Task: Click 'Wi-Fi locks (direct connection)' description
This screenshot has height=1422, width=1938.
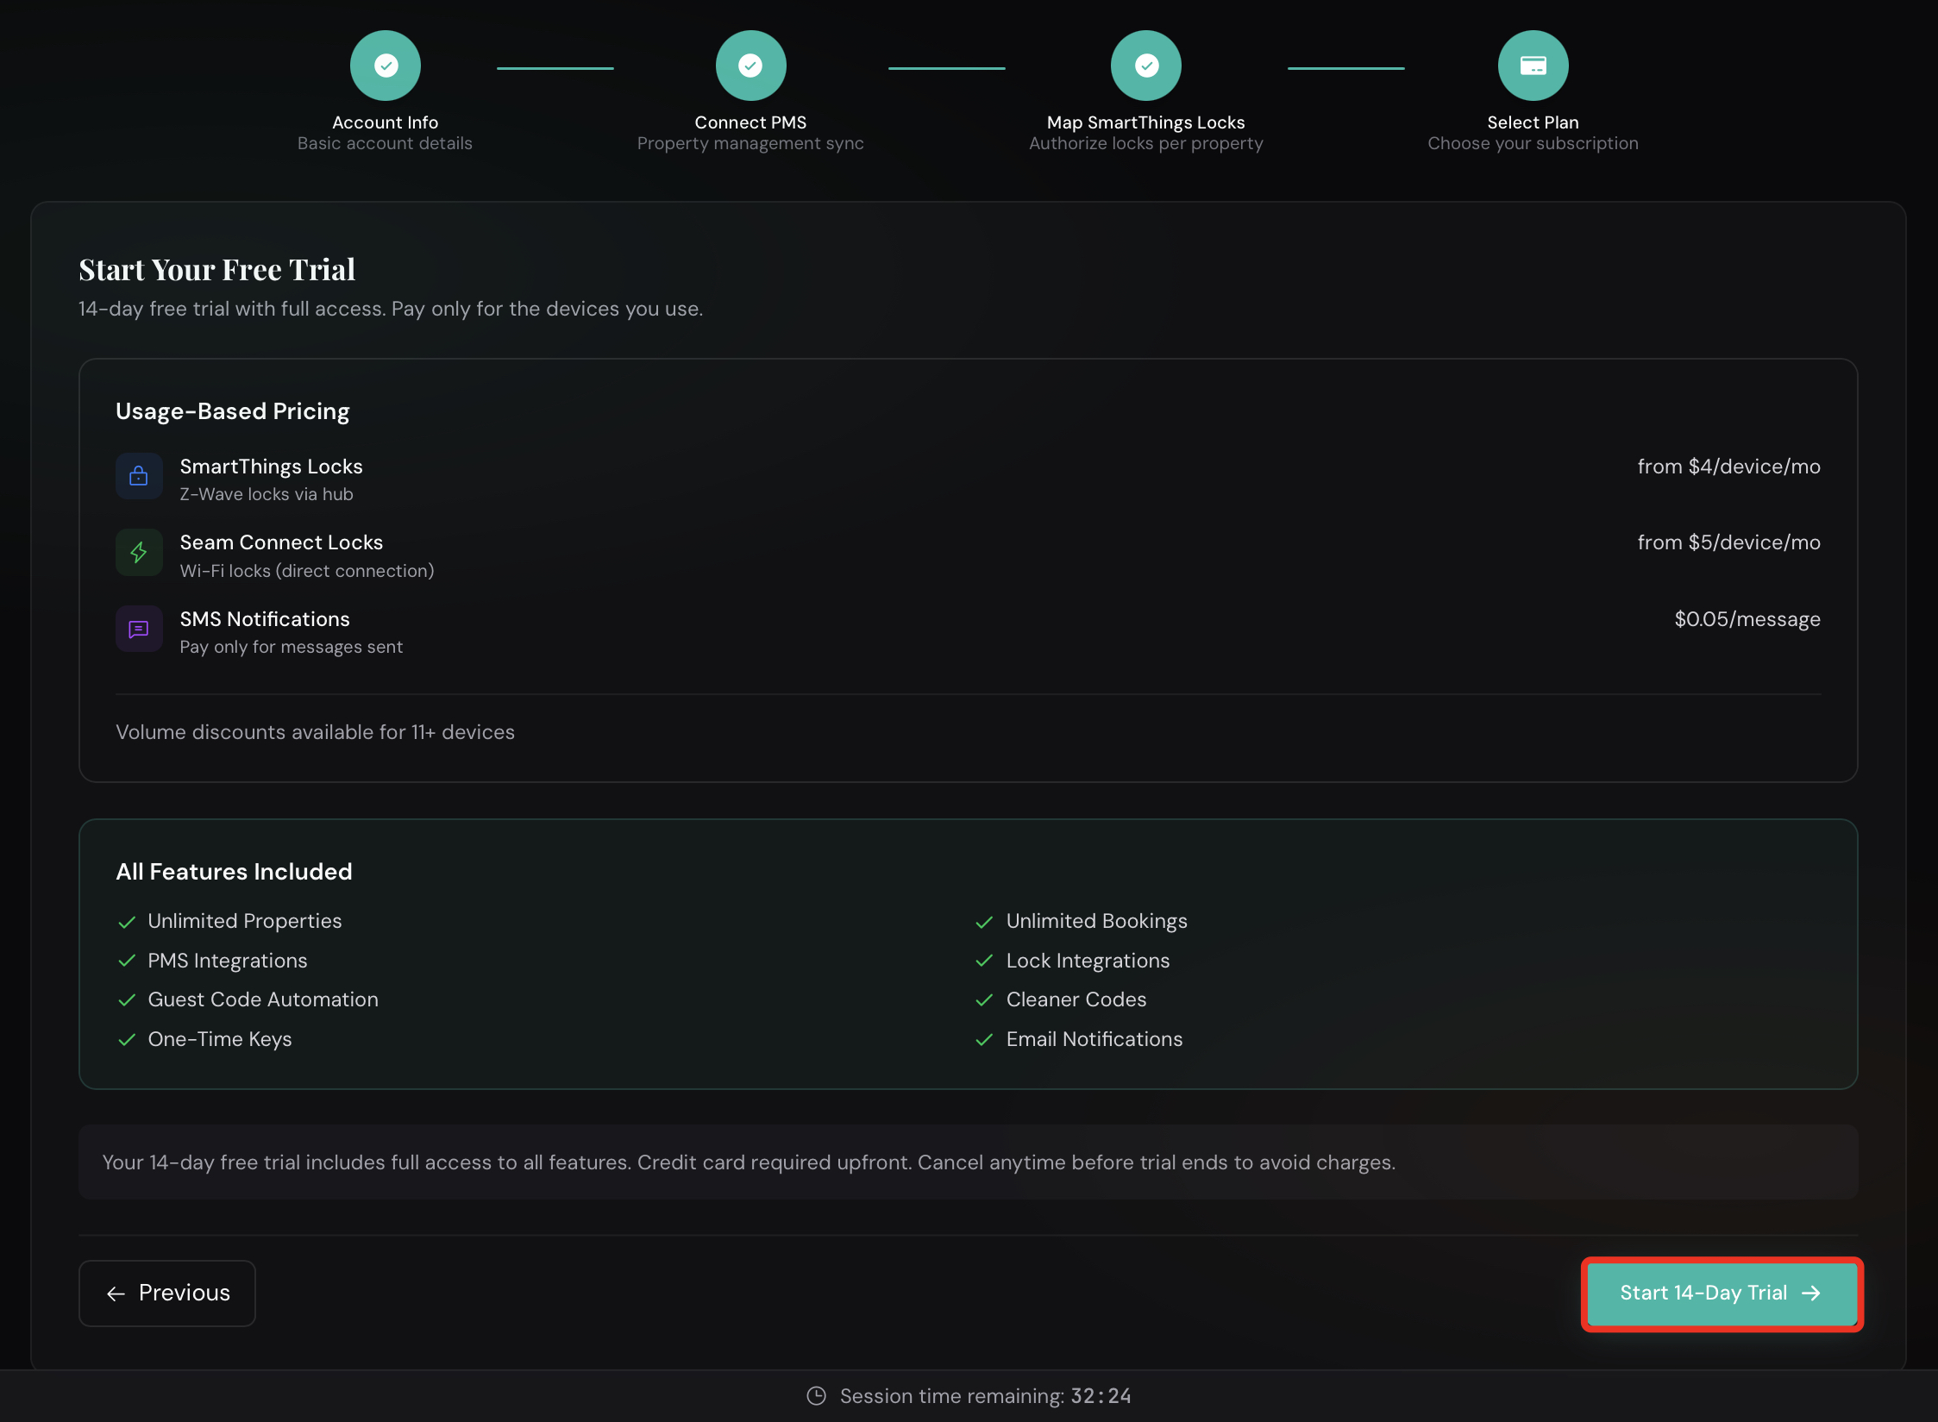Action: pos(307,571)
